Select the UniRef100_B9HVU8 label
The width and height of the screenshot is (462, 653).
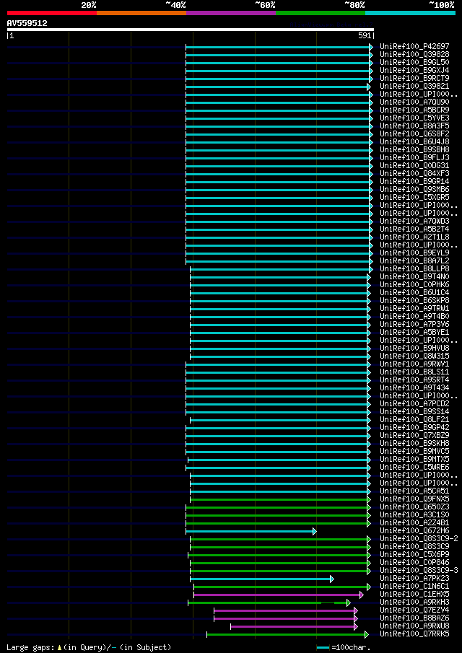(414, 348)
